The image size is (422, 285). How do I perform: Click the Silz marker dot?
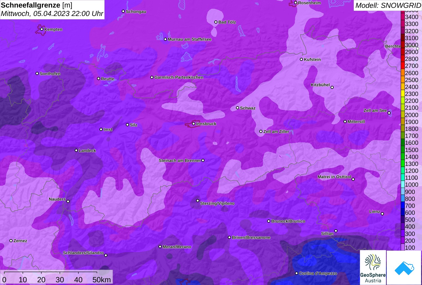tap(127, 125)
